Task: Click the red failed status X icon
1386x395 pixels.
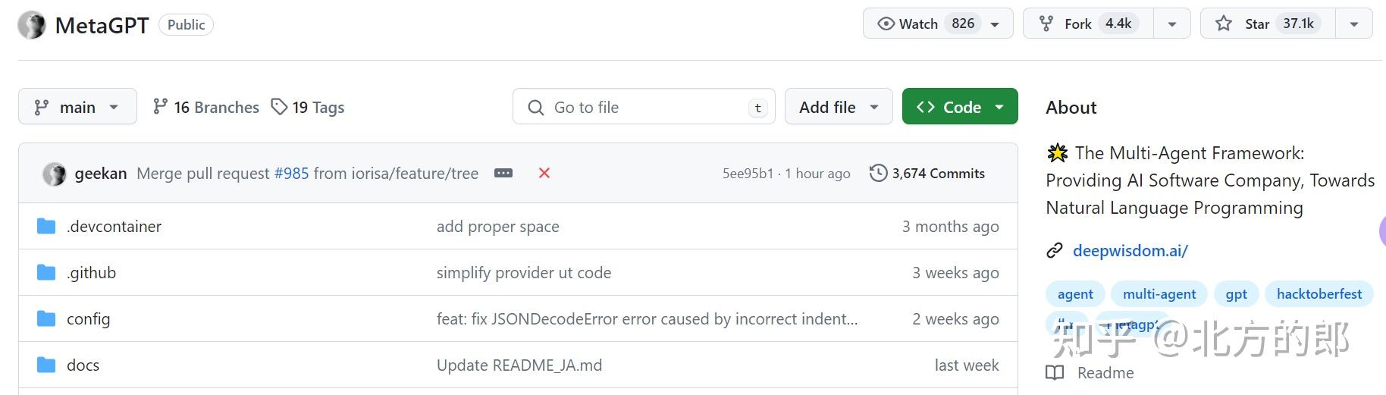Action: tap(544, 173)
